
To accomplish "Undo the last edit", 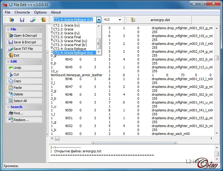I will pos(24,68).
